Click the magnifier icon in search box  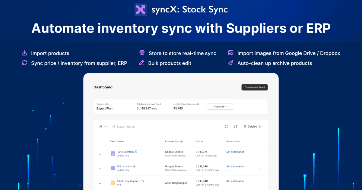(x=114, y=127)
